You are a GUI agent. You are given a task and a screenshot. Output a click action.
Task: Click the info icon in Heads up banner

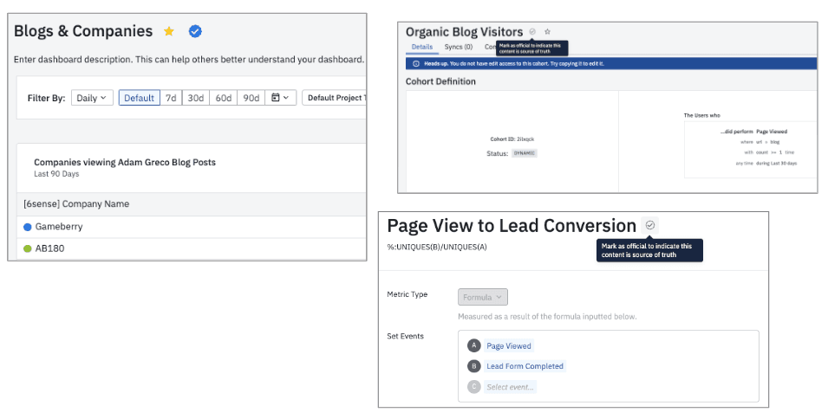416,64
